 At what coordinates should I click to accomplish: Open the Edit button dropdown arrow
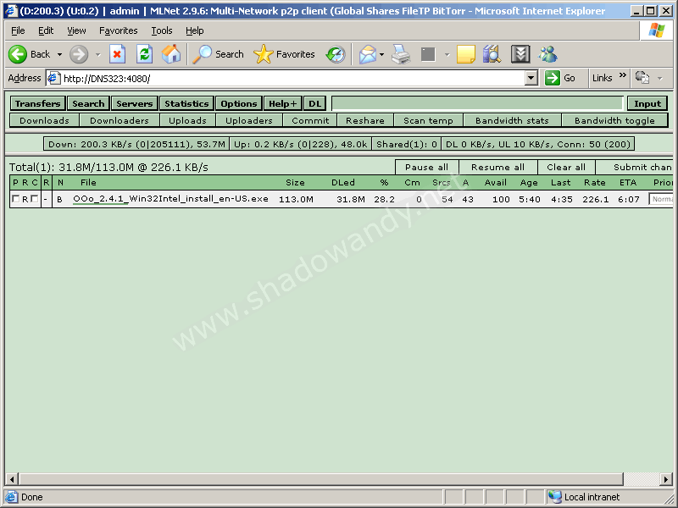point(447,54)
